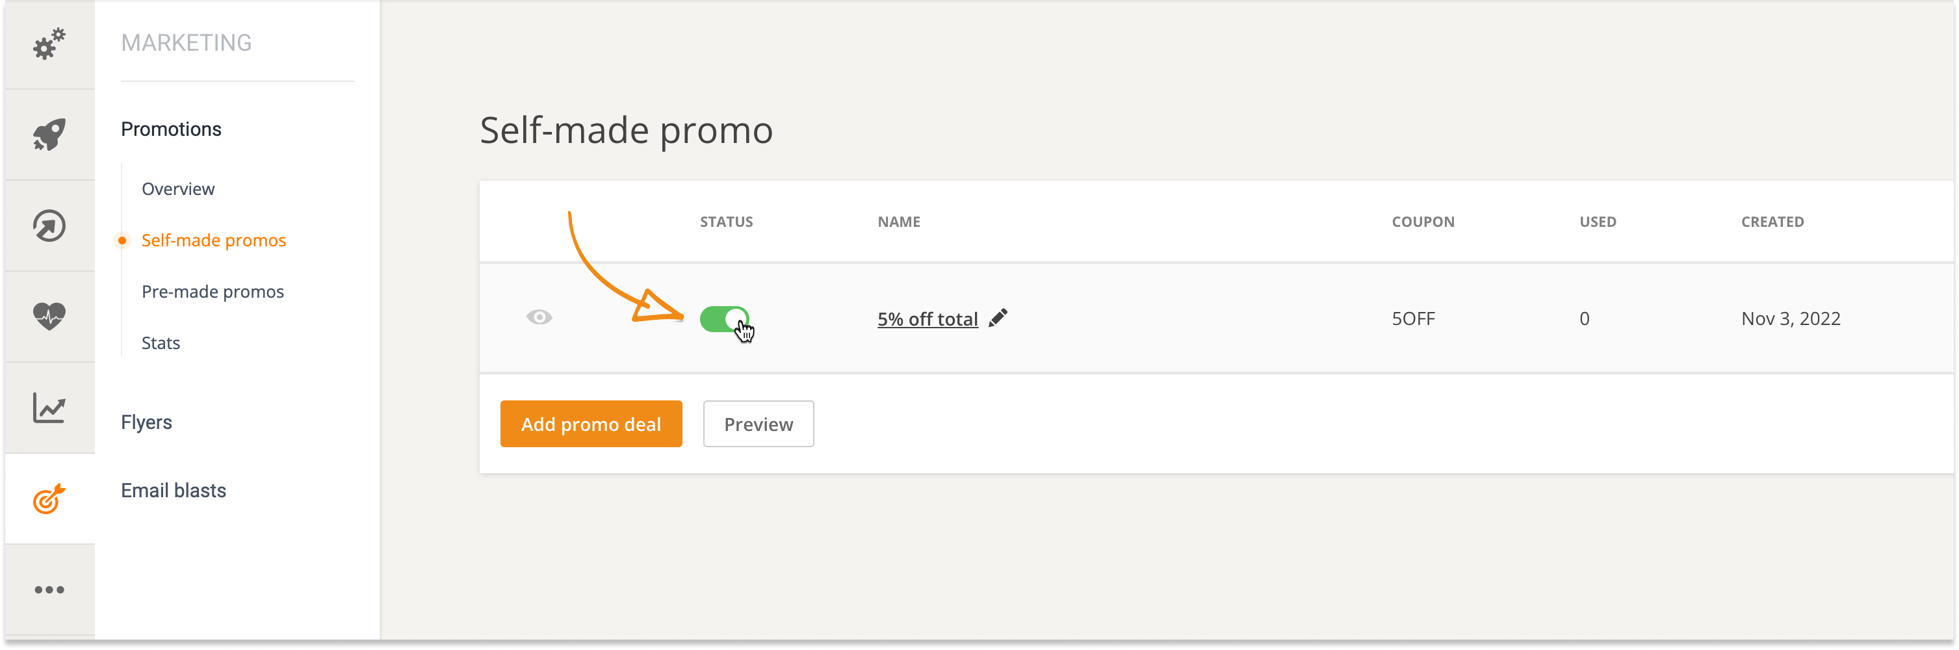The width and height of the screenshot is (1959, 650).
Task: Open the settings gears icon in sidebar
Action: [x=49, y=44]
